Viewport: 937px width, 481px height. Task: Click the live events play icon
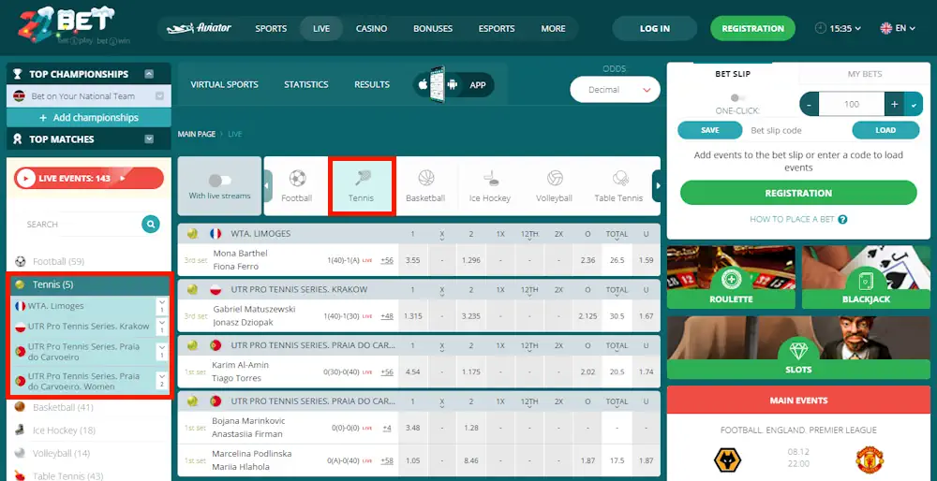click(25, 178)
